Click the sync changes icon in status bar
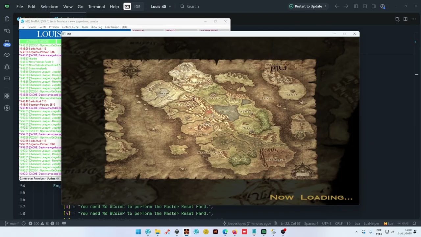421x237 pixels. coord(23,224)
